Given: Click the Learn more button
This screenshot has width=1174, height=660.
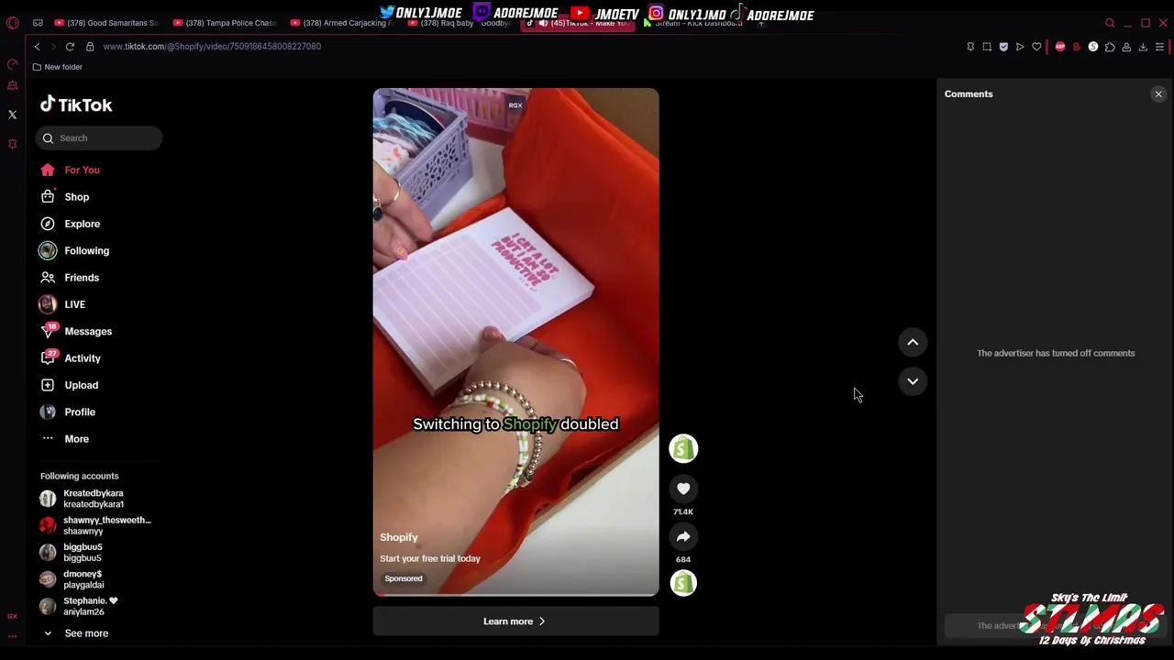Looking at the screenshot, I should (515, 621).
